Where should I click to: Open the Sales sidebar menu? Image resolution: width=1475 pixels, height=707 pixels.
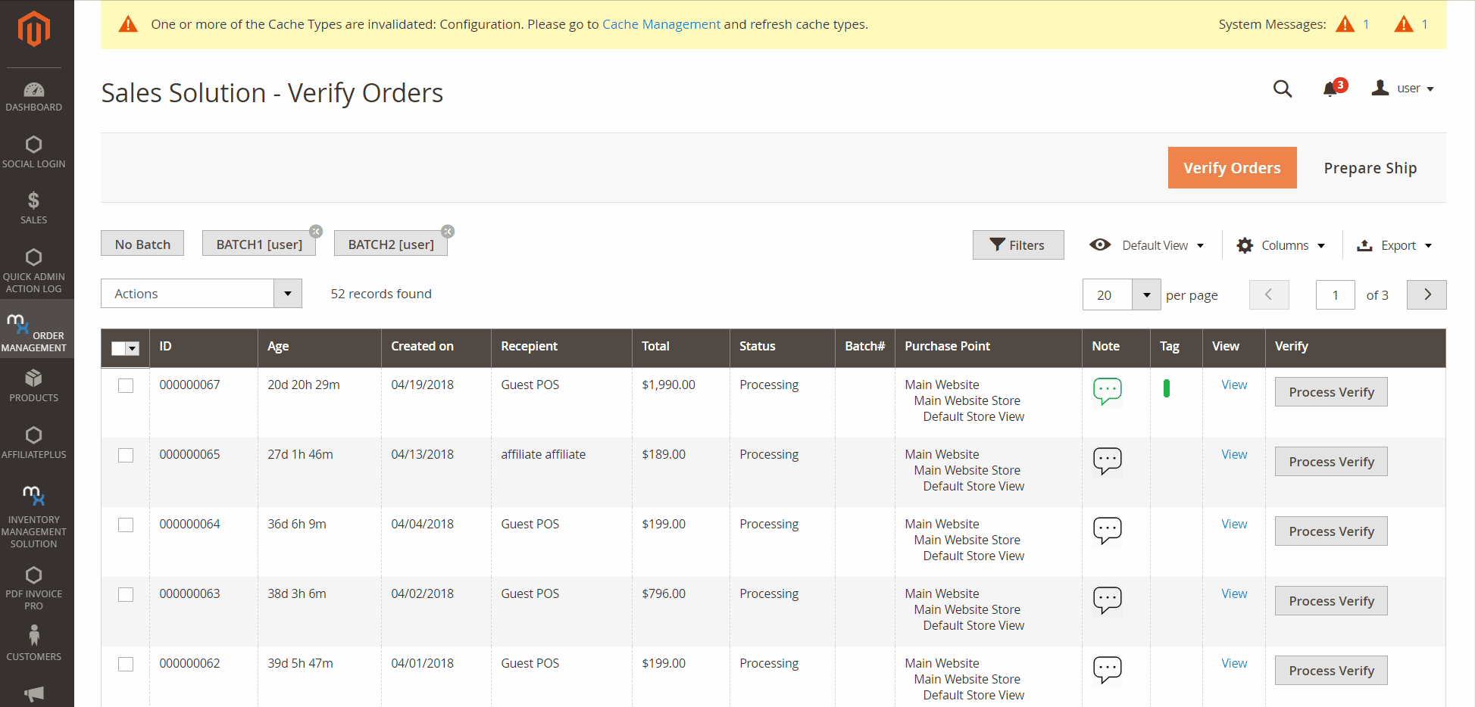click(34, 208)
